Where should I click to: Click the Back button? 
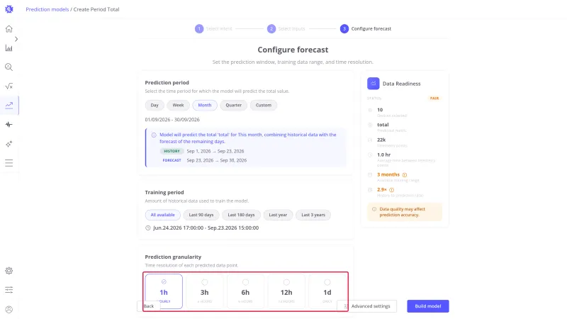pyautogui.click(x=149, y=306)
